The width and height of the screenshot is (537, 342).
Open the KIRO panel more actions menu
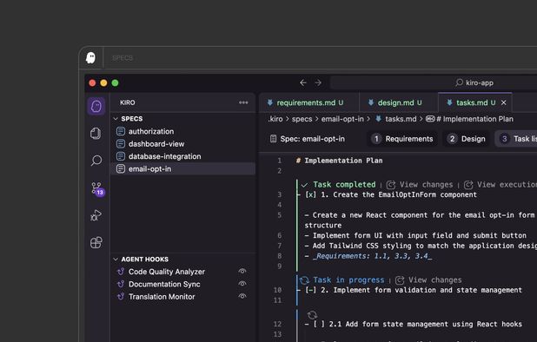243,102
